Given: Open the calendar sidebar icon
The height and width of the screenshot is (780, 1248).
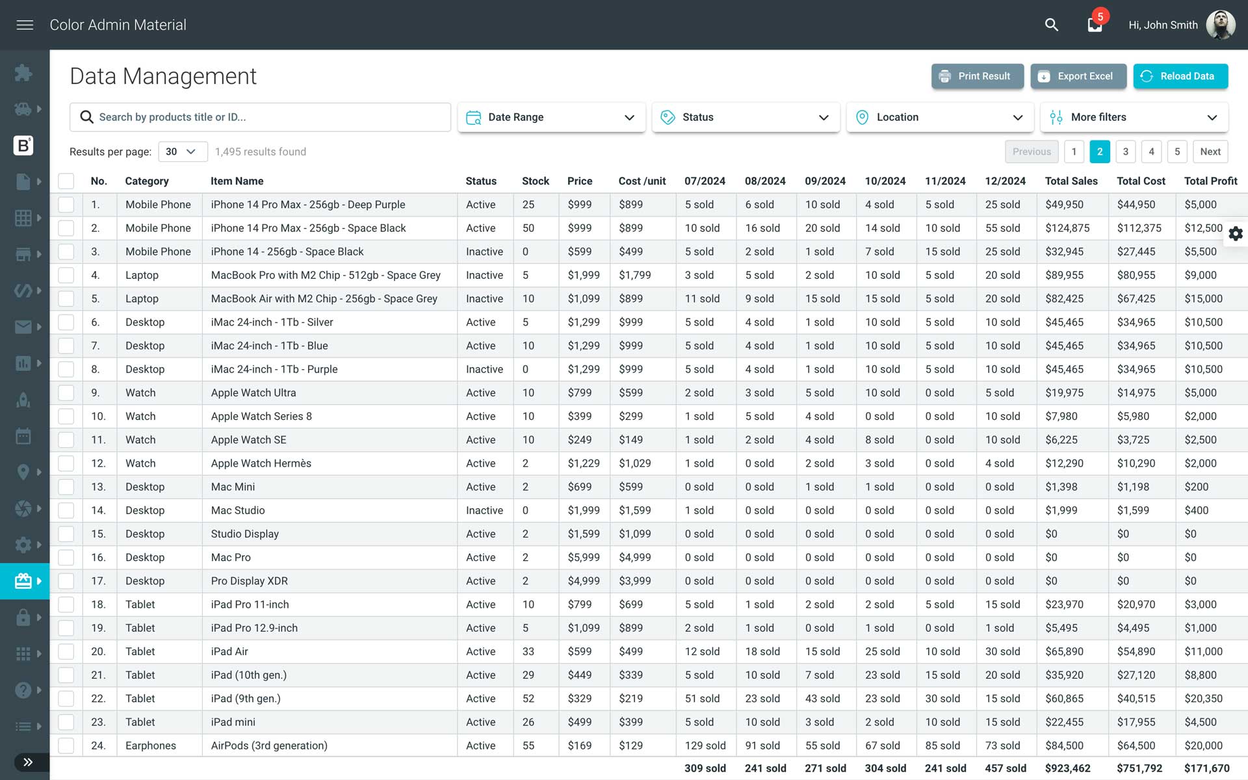Looking at the screenshot, I should pos(23,436).
